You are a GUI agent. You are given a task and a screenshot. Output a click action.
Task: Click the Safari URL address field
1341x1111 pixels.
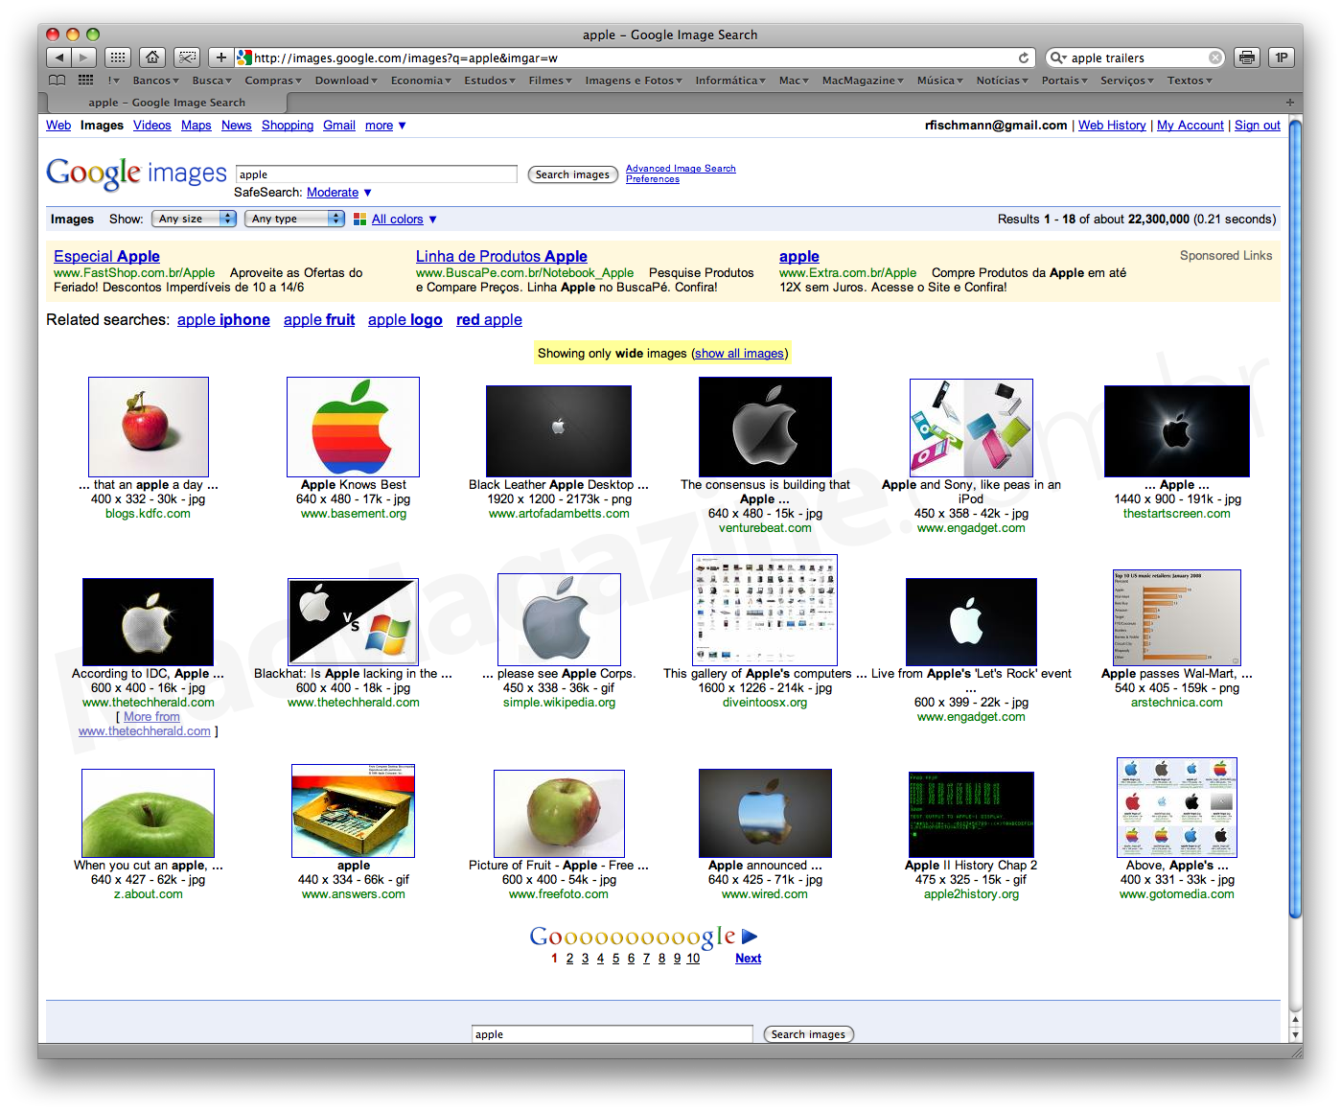pyautogui.click(x=633, y=58)
